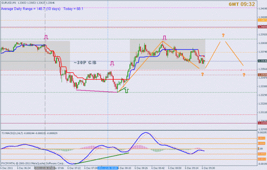267x170 pixels.
Task: Click the bottom orange MACD level tag
Action: [261, 159]
